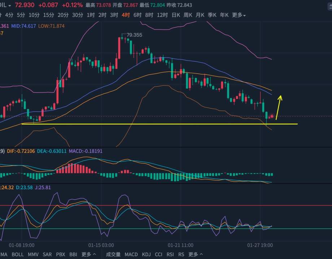The image size is (332, 259).
Task: Open the OIL symbol dropdown arrow
Action: pyautogui.click(x=9, y=6)
